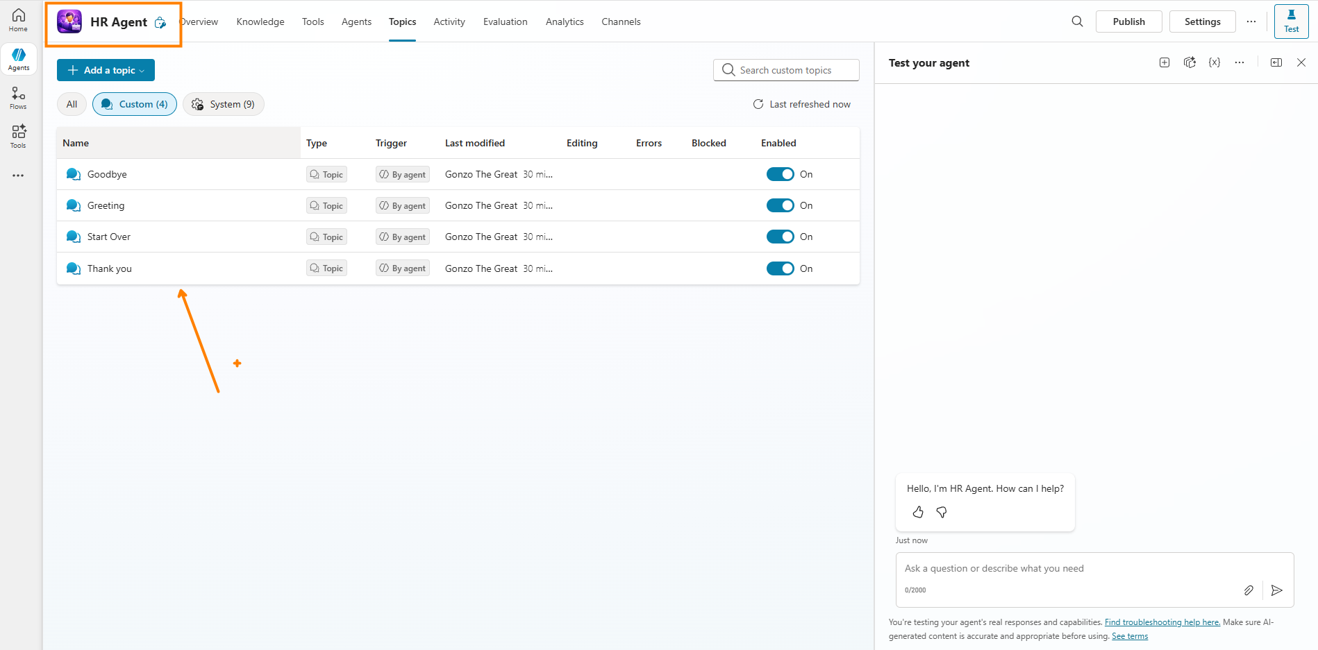The height and width of the screenshot is (650, 1318).
Task: Toggle the Thank you topic off
Action: 780,268
